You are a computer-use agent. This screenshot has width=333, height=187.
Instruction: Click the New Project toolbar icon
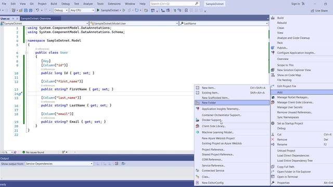pyautogui.click(x=14, y=10)
